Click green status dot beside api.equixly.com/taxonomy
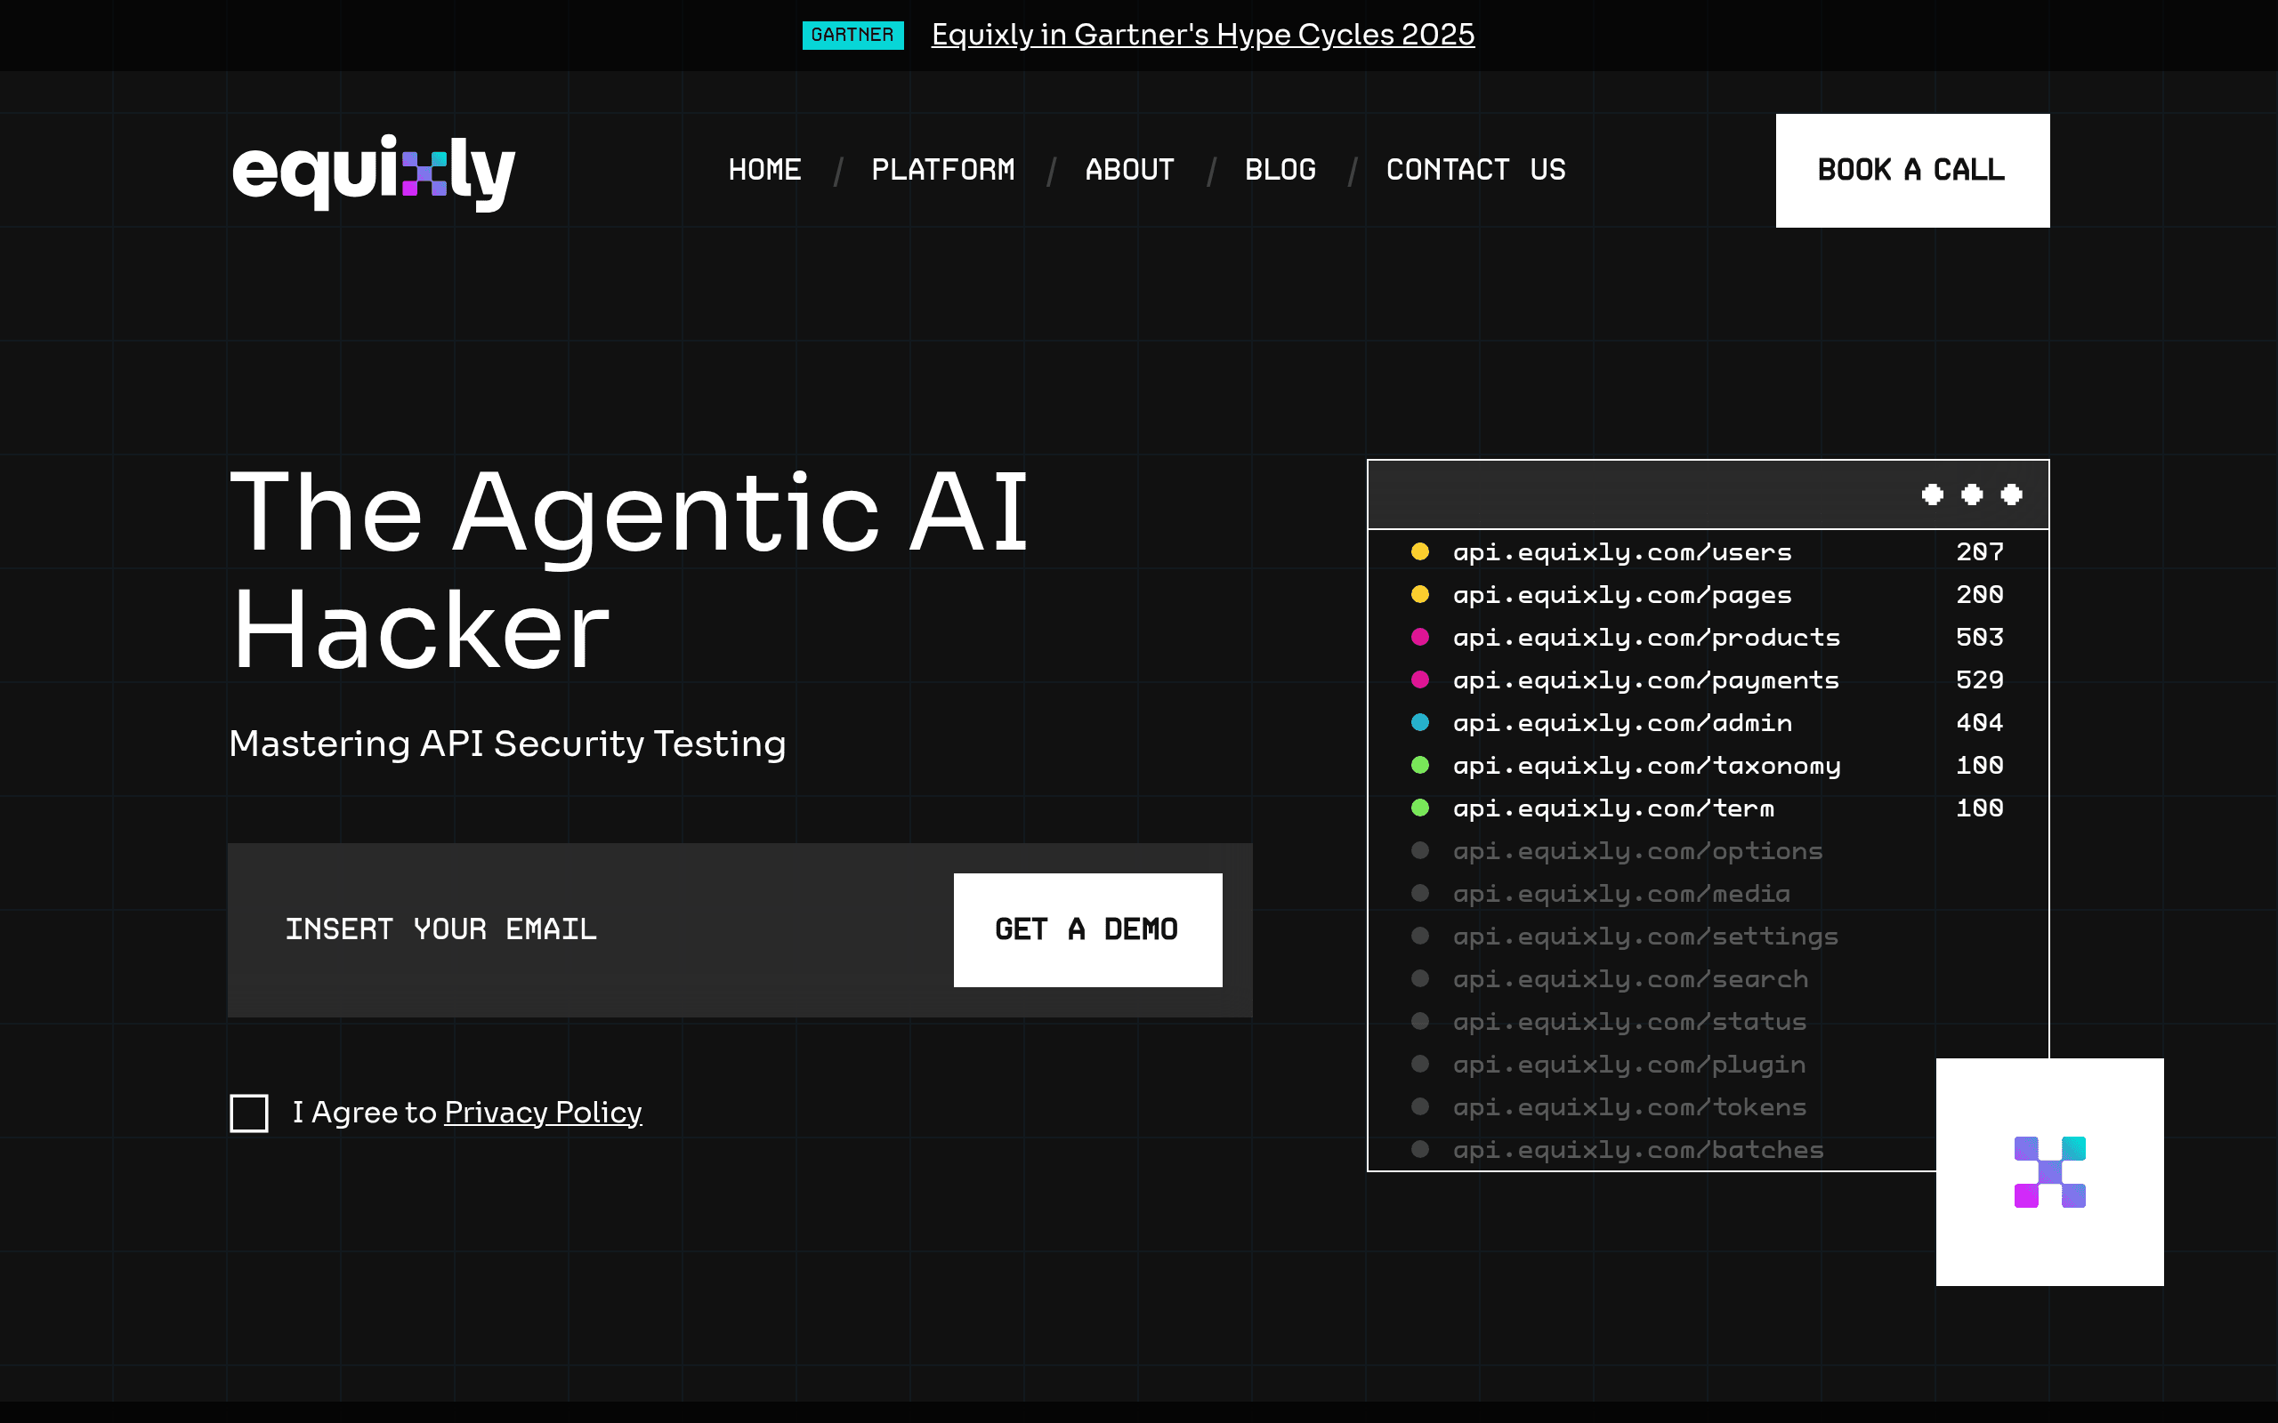2278x1423 pixels. point(1419,765)
